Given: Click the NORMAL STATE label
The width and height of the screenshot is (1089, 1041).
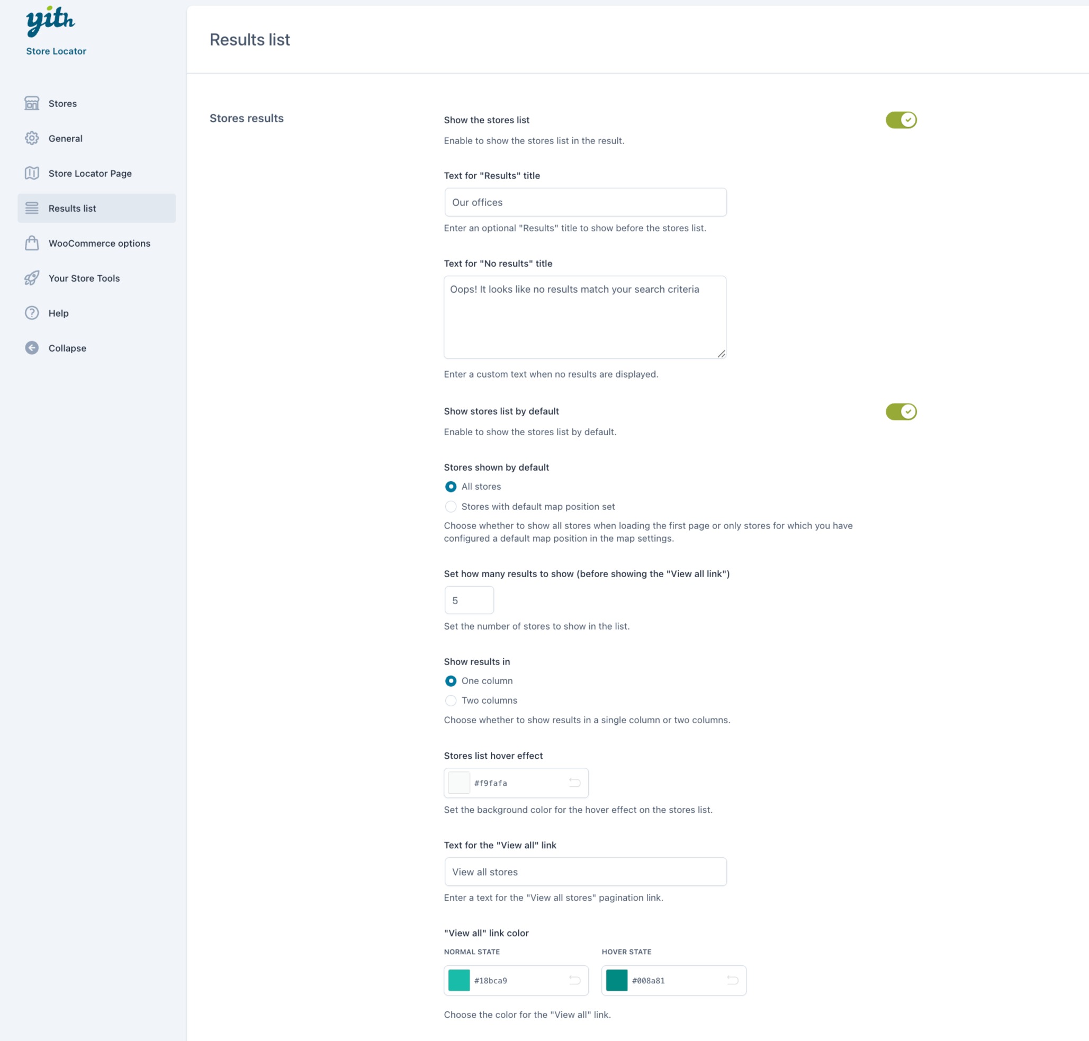Looking at the screenshot, I should 472,951.
